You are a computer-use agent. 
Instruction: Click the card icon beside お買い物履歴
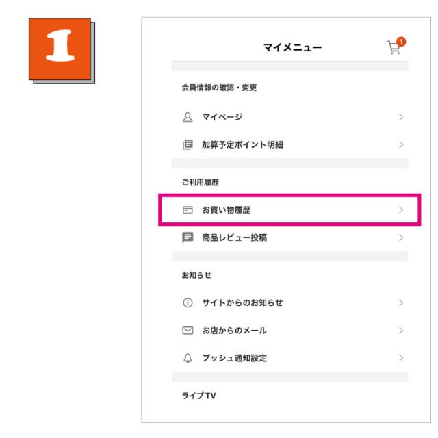[x=188, y=210]
